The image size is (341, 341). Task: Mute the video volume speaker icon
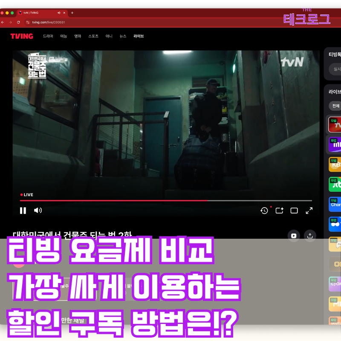[38, 210]
